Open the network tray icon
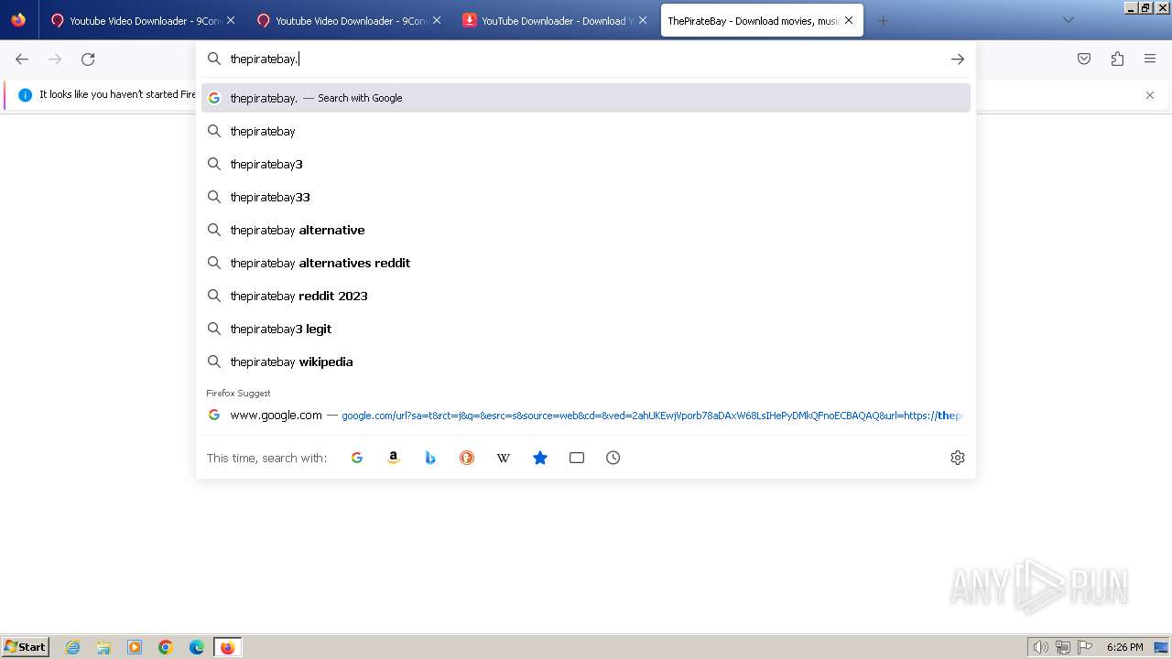The height and width of the screenshot is (659, 1172). click(1062, 647)
